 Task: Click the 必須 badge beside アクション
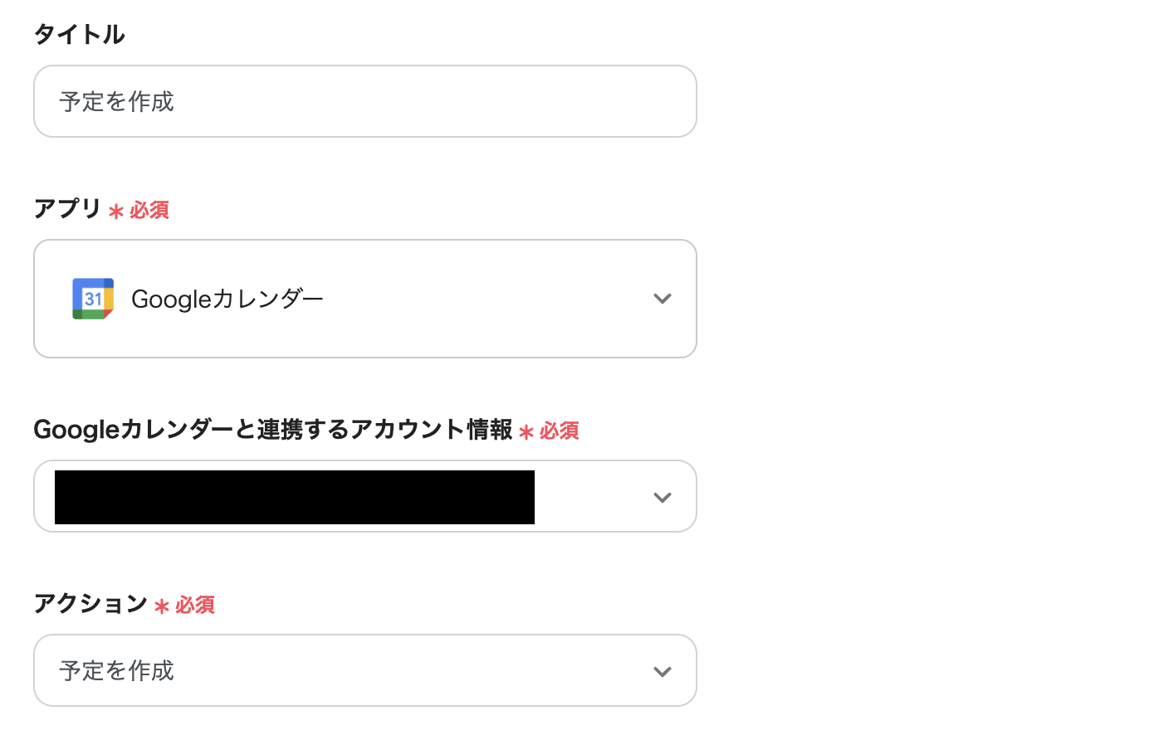point(195,605)
